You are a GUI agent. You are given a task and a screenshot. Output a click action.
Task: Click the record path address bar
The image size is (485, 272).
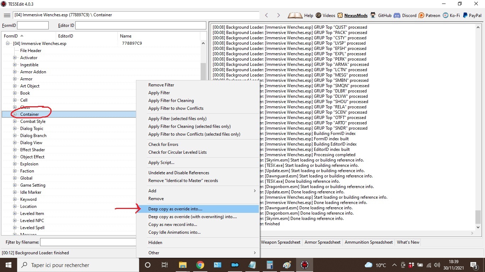click(136, 15)
